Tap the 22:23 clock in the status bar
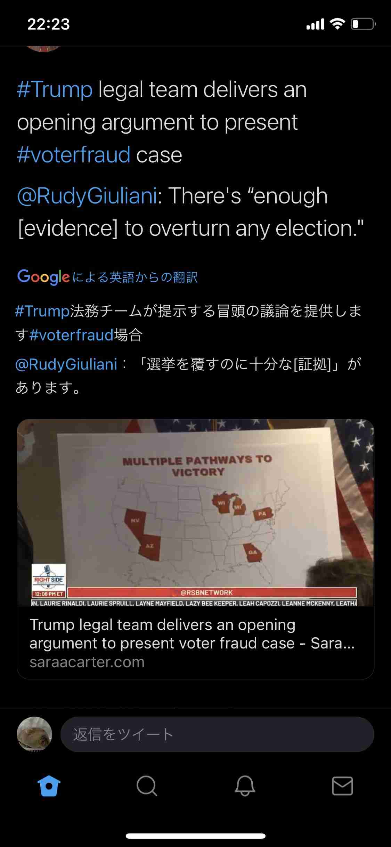 pos(49,24)
